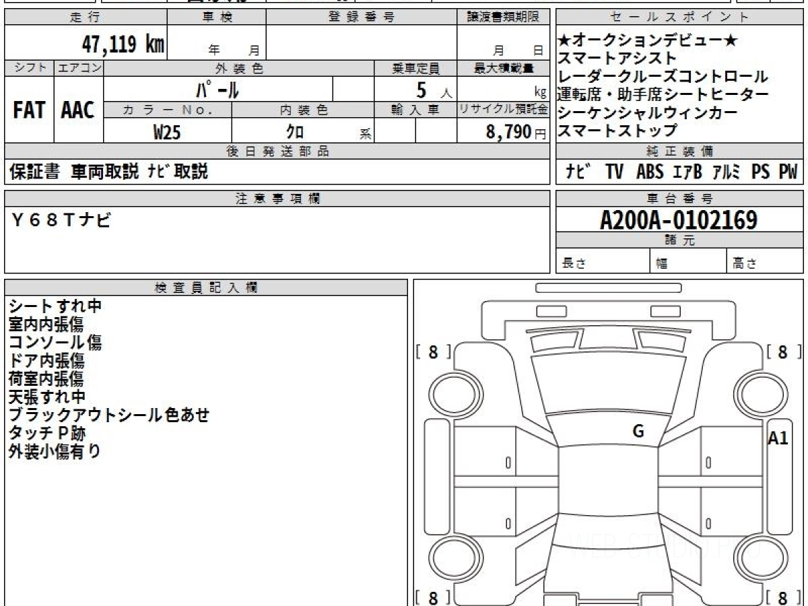Click the 最大積載量 header
The width and height of the screenshot is (808, 606).
(x=503, y=68)
